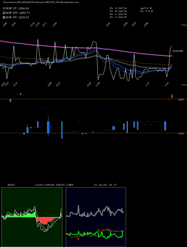
Task: Select the 'DOW ST: 1204.56' legend text
Action: point(17,8)
